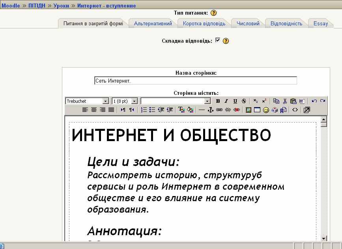Toggle bold formatting in the editor
Viewport: 342px width, 249px height.
[x=218, y=101]
